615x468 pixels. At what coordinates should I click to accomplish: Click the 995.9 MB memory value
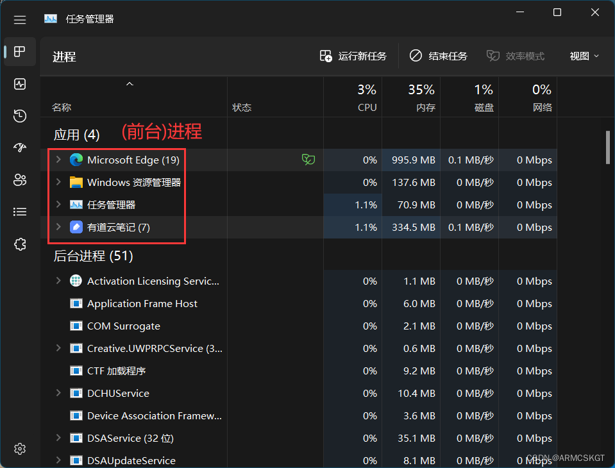pyautogui.click(x=414, y=160)
